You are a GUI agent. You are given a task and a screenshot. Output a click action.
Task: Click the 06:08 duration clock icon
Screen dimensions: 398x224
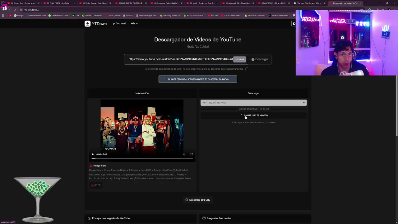(92, 185)
